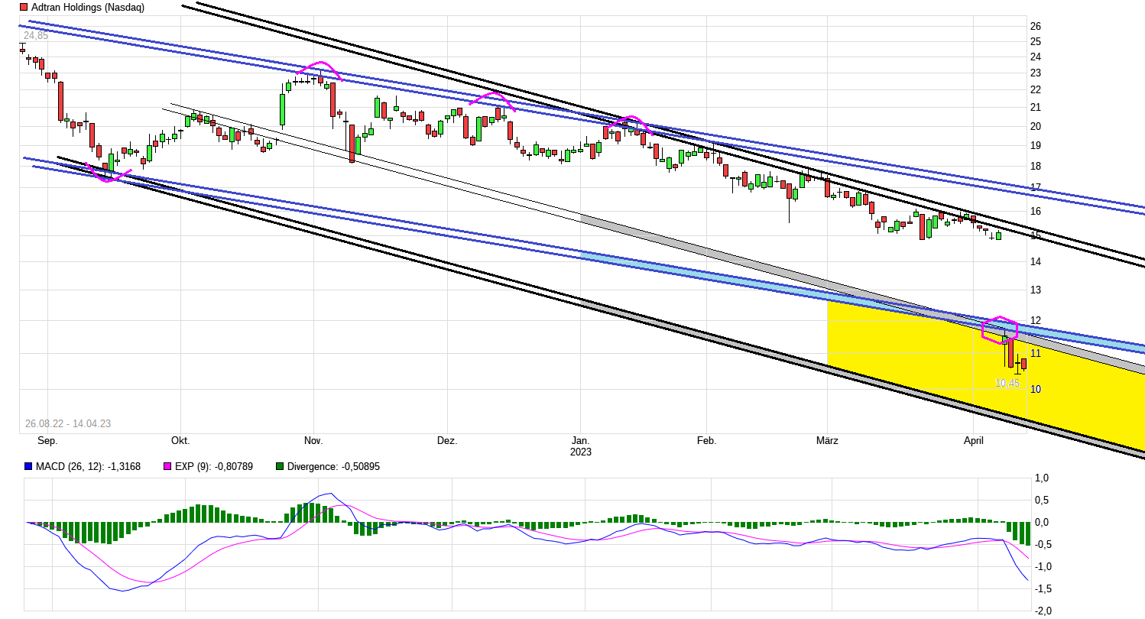The image size is (1145, 619).
Task: Select the 'Jan. 2023' axis label
Action: click(x=582, y=446)
